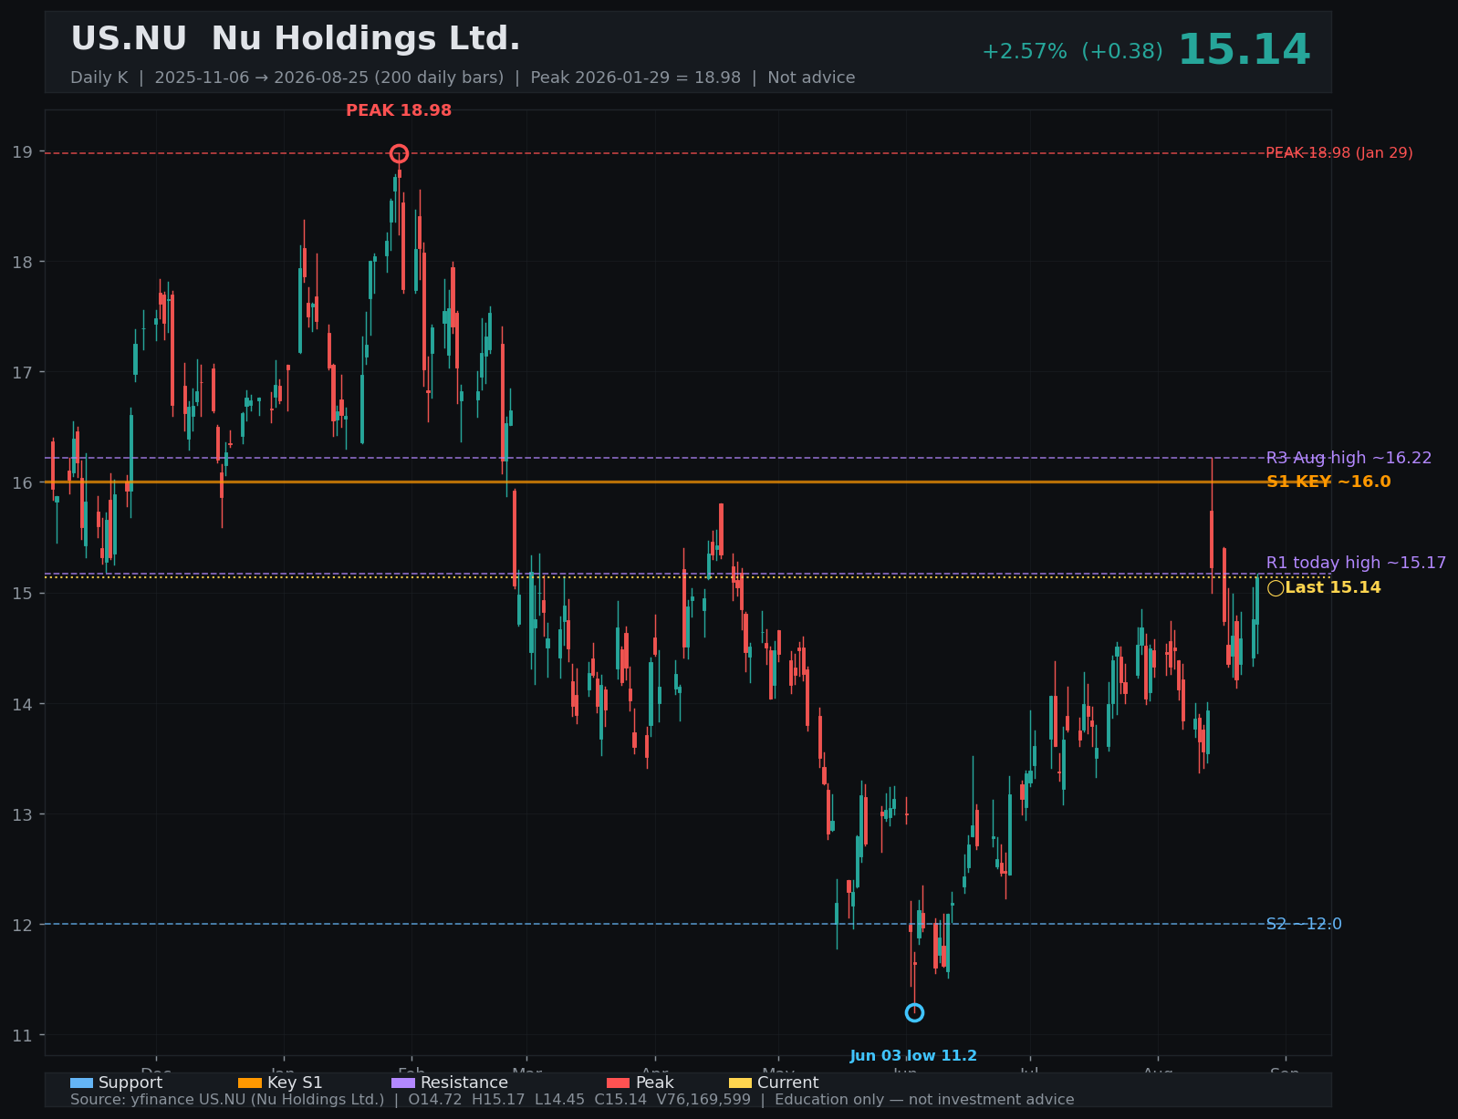Click the 'S2 ~12.0' label
This screenshot has width=1458, height=1119.
click(x=1304, y=924)
